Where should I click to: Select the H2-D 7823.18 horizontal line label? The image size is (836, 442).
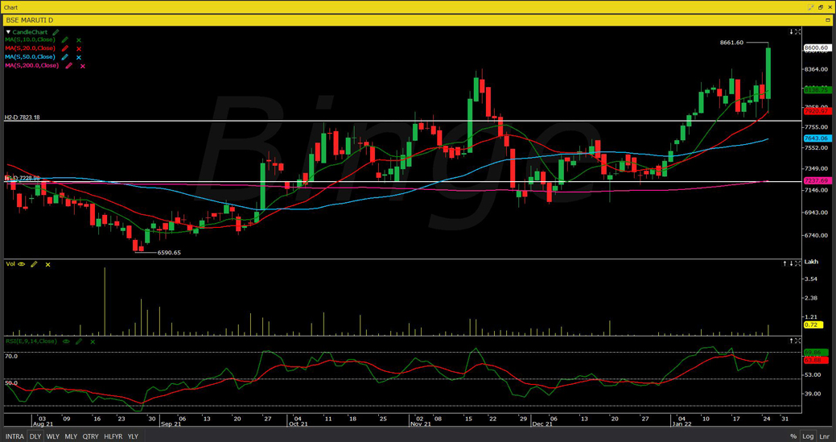(x=23, y=118)
